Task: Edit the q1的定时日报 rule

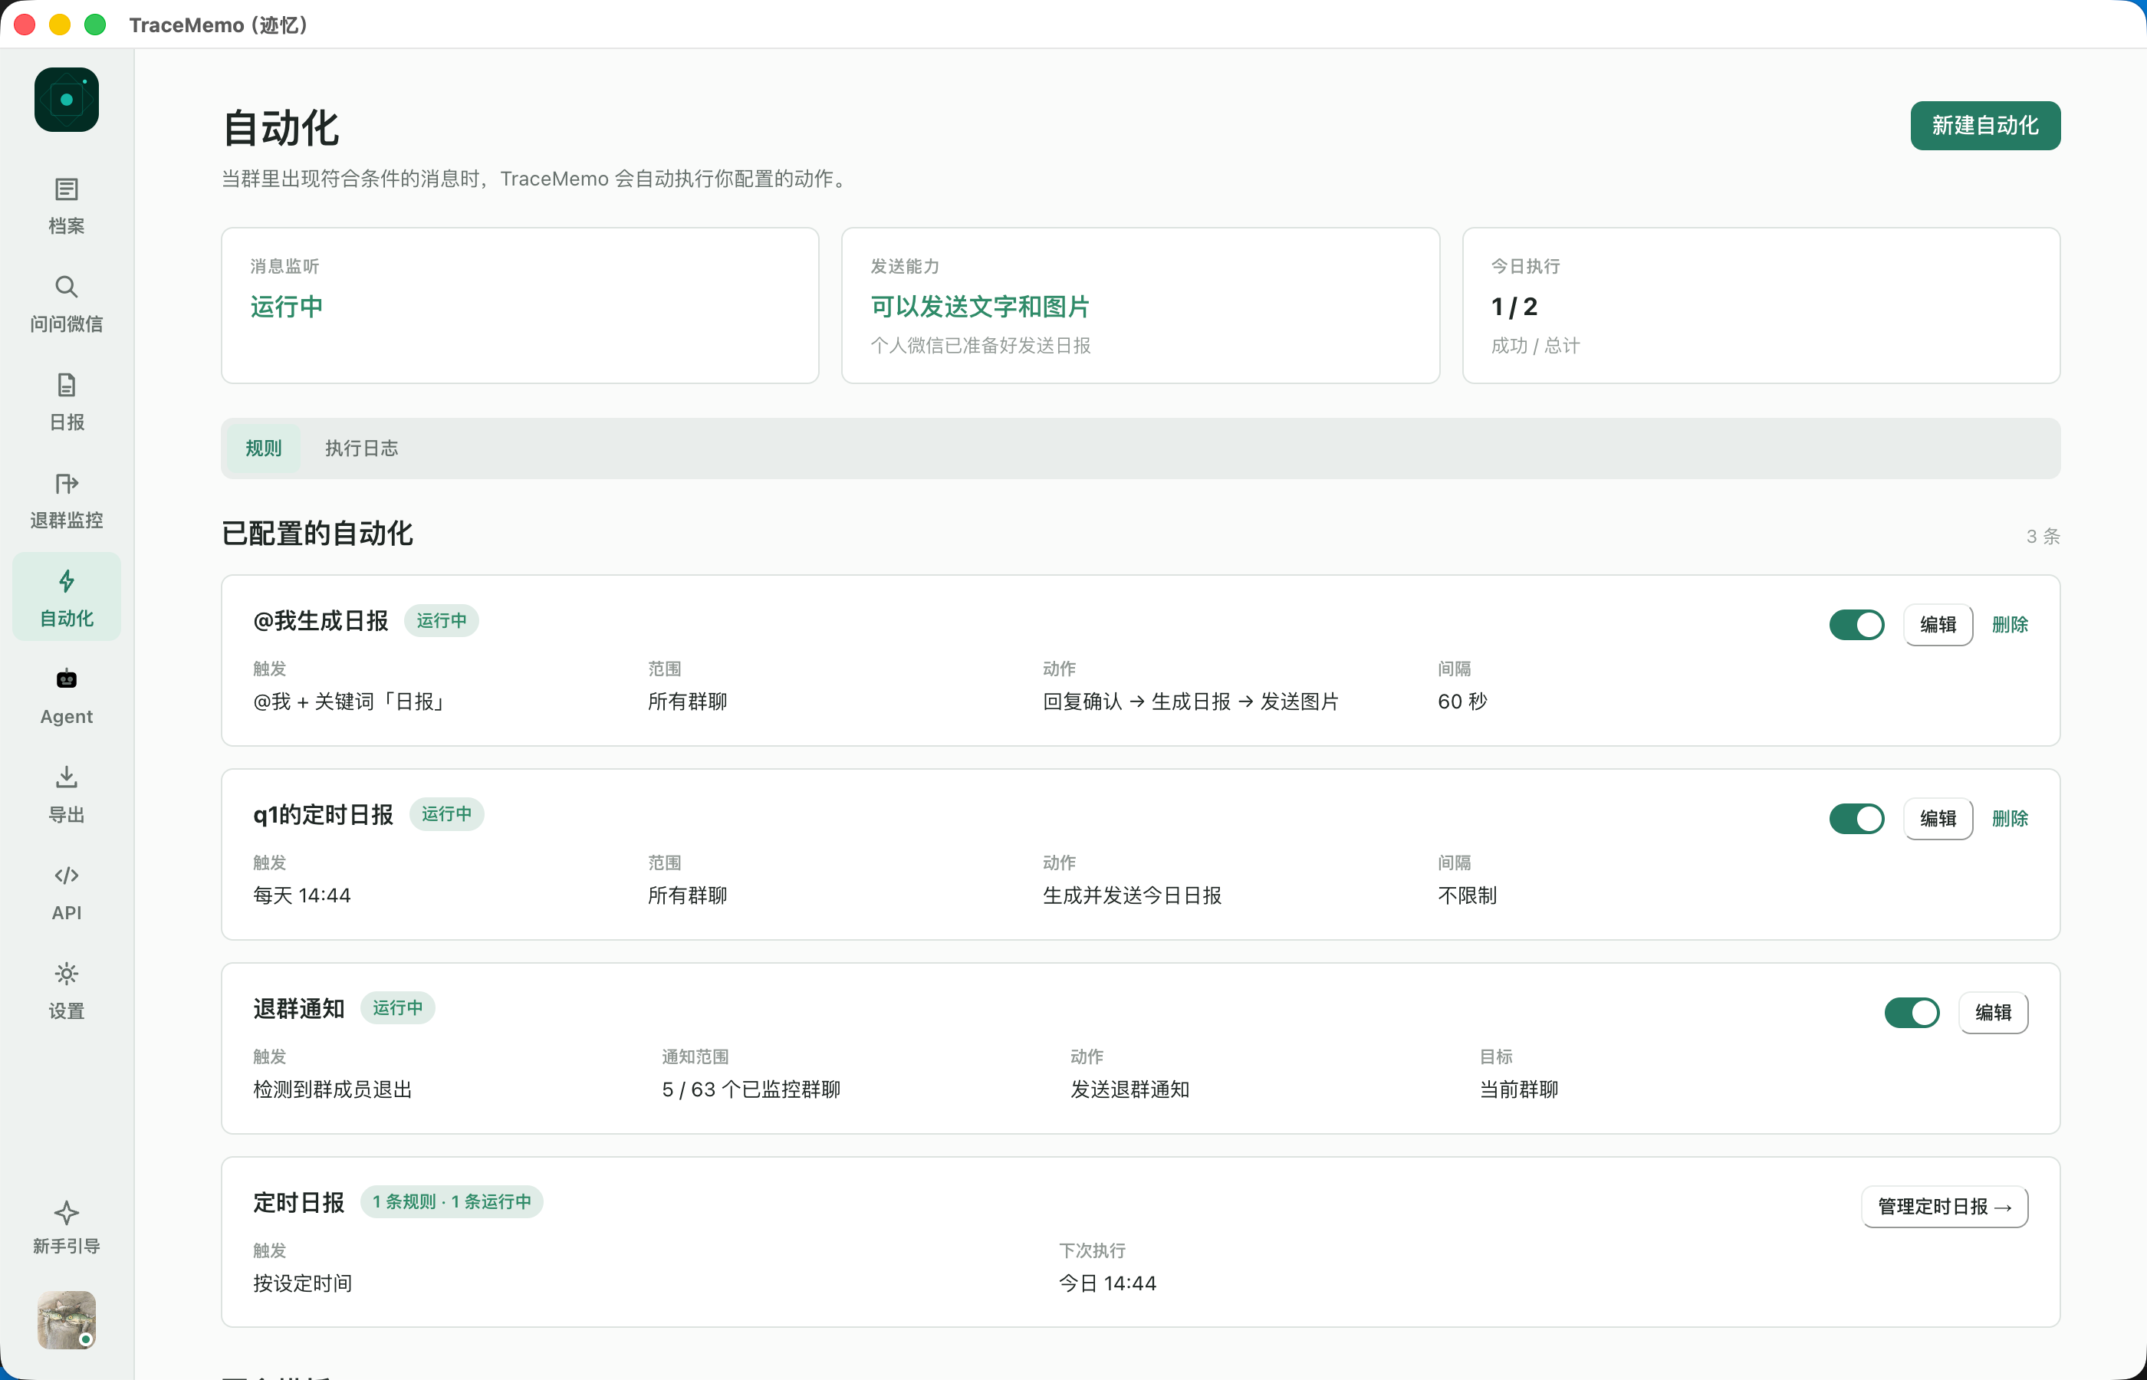Action: pos(1938,818)
